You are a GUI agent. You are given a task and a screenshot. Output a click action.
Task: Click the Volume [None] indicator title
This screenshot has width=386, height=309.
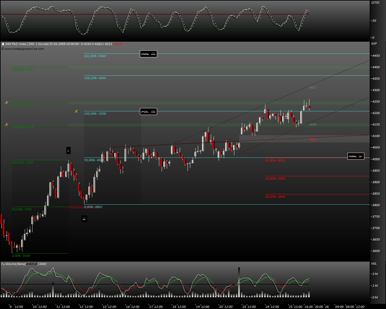(26, 264)
